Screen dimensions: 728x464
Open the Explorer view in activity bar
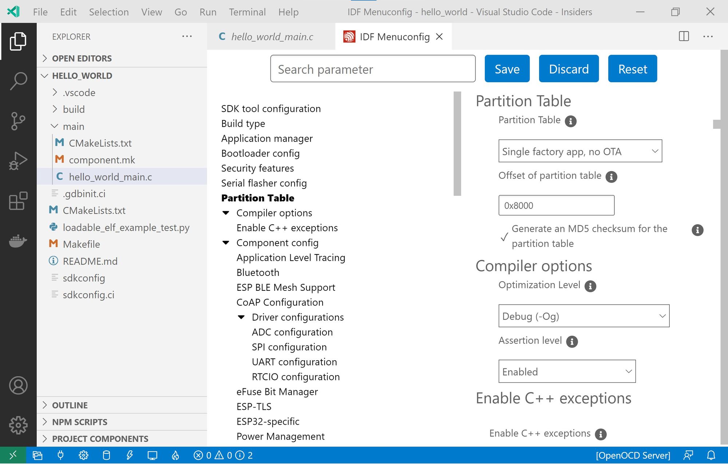coord(18,41)
